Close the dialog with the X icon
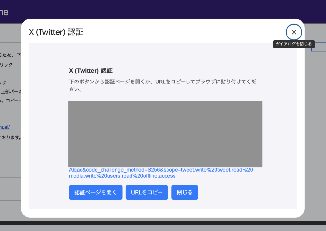Viewport: 326px width, 231px height. point(294,32)
